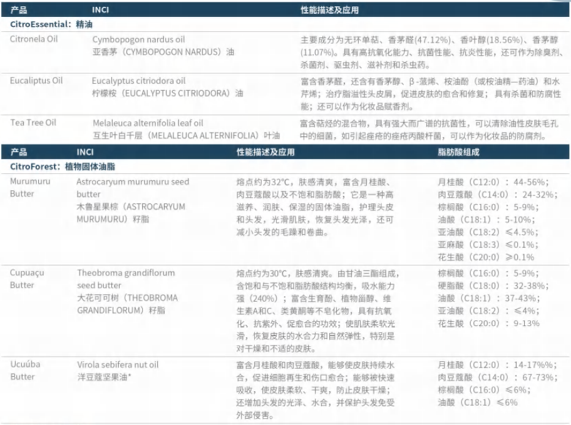Viewport: 571px width, 425px height.
Task: Click the Tea Tree Oil product name
Action: (33, 123)
